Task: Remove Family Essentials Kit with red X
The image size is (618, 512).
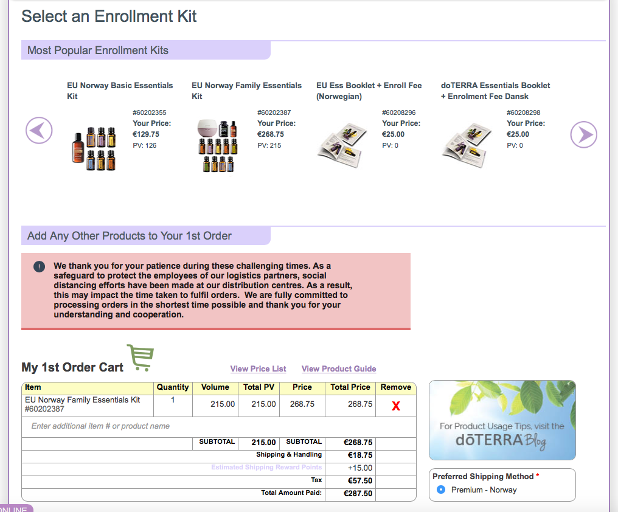Action: point(396,406)
